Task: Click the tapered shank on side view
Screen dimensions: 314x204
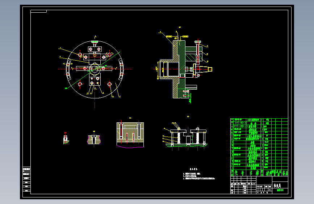Action: [204, 69]
